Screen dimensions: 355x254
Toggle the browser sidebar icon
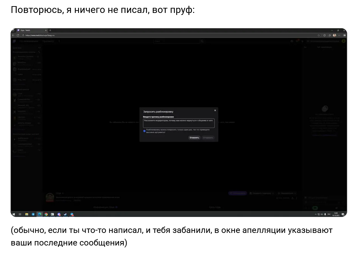pyautogui.click(x=344, y=35)
